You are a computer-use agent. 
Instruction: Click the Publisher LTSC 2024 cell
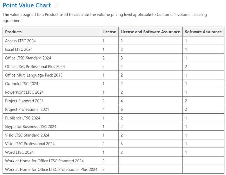coord(23,118)
